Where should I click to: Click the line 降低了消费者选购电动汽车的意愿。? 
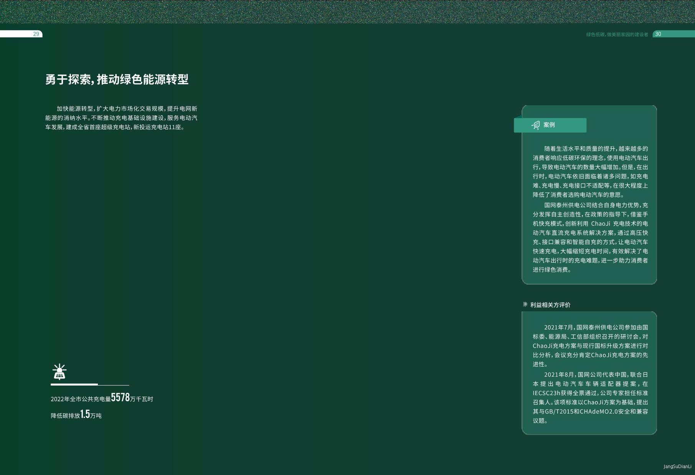(x=579, y=195)
